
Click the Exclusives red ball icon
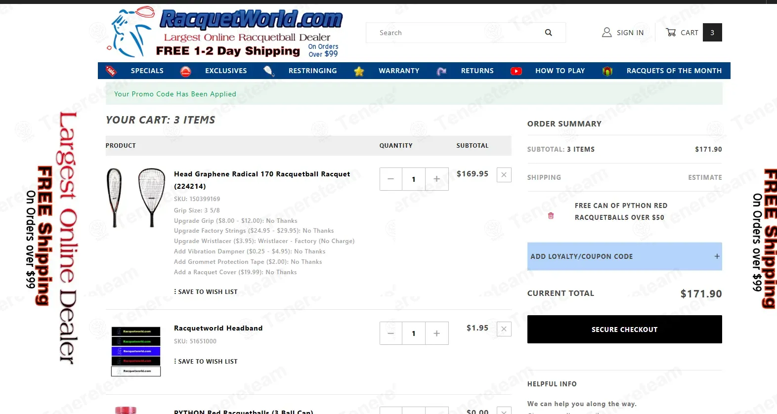pos(185,71)
